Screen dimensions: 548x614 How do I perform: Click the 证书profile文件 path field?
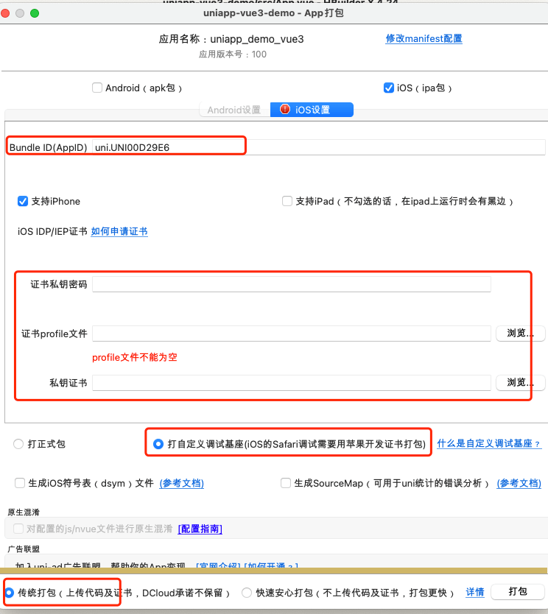291,334
